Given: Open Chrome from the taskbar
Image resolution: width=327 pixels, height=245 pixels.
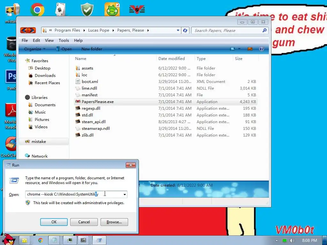Looking at the screenshot, I should pos(40,241).
